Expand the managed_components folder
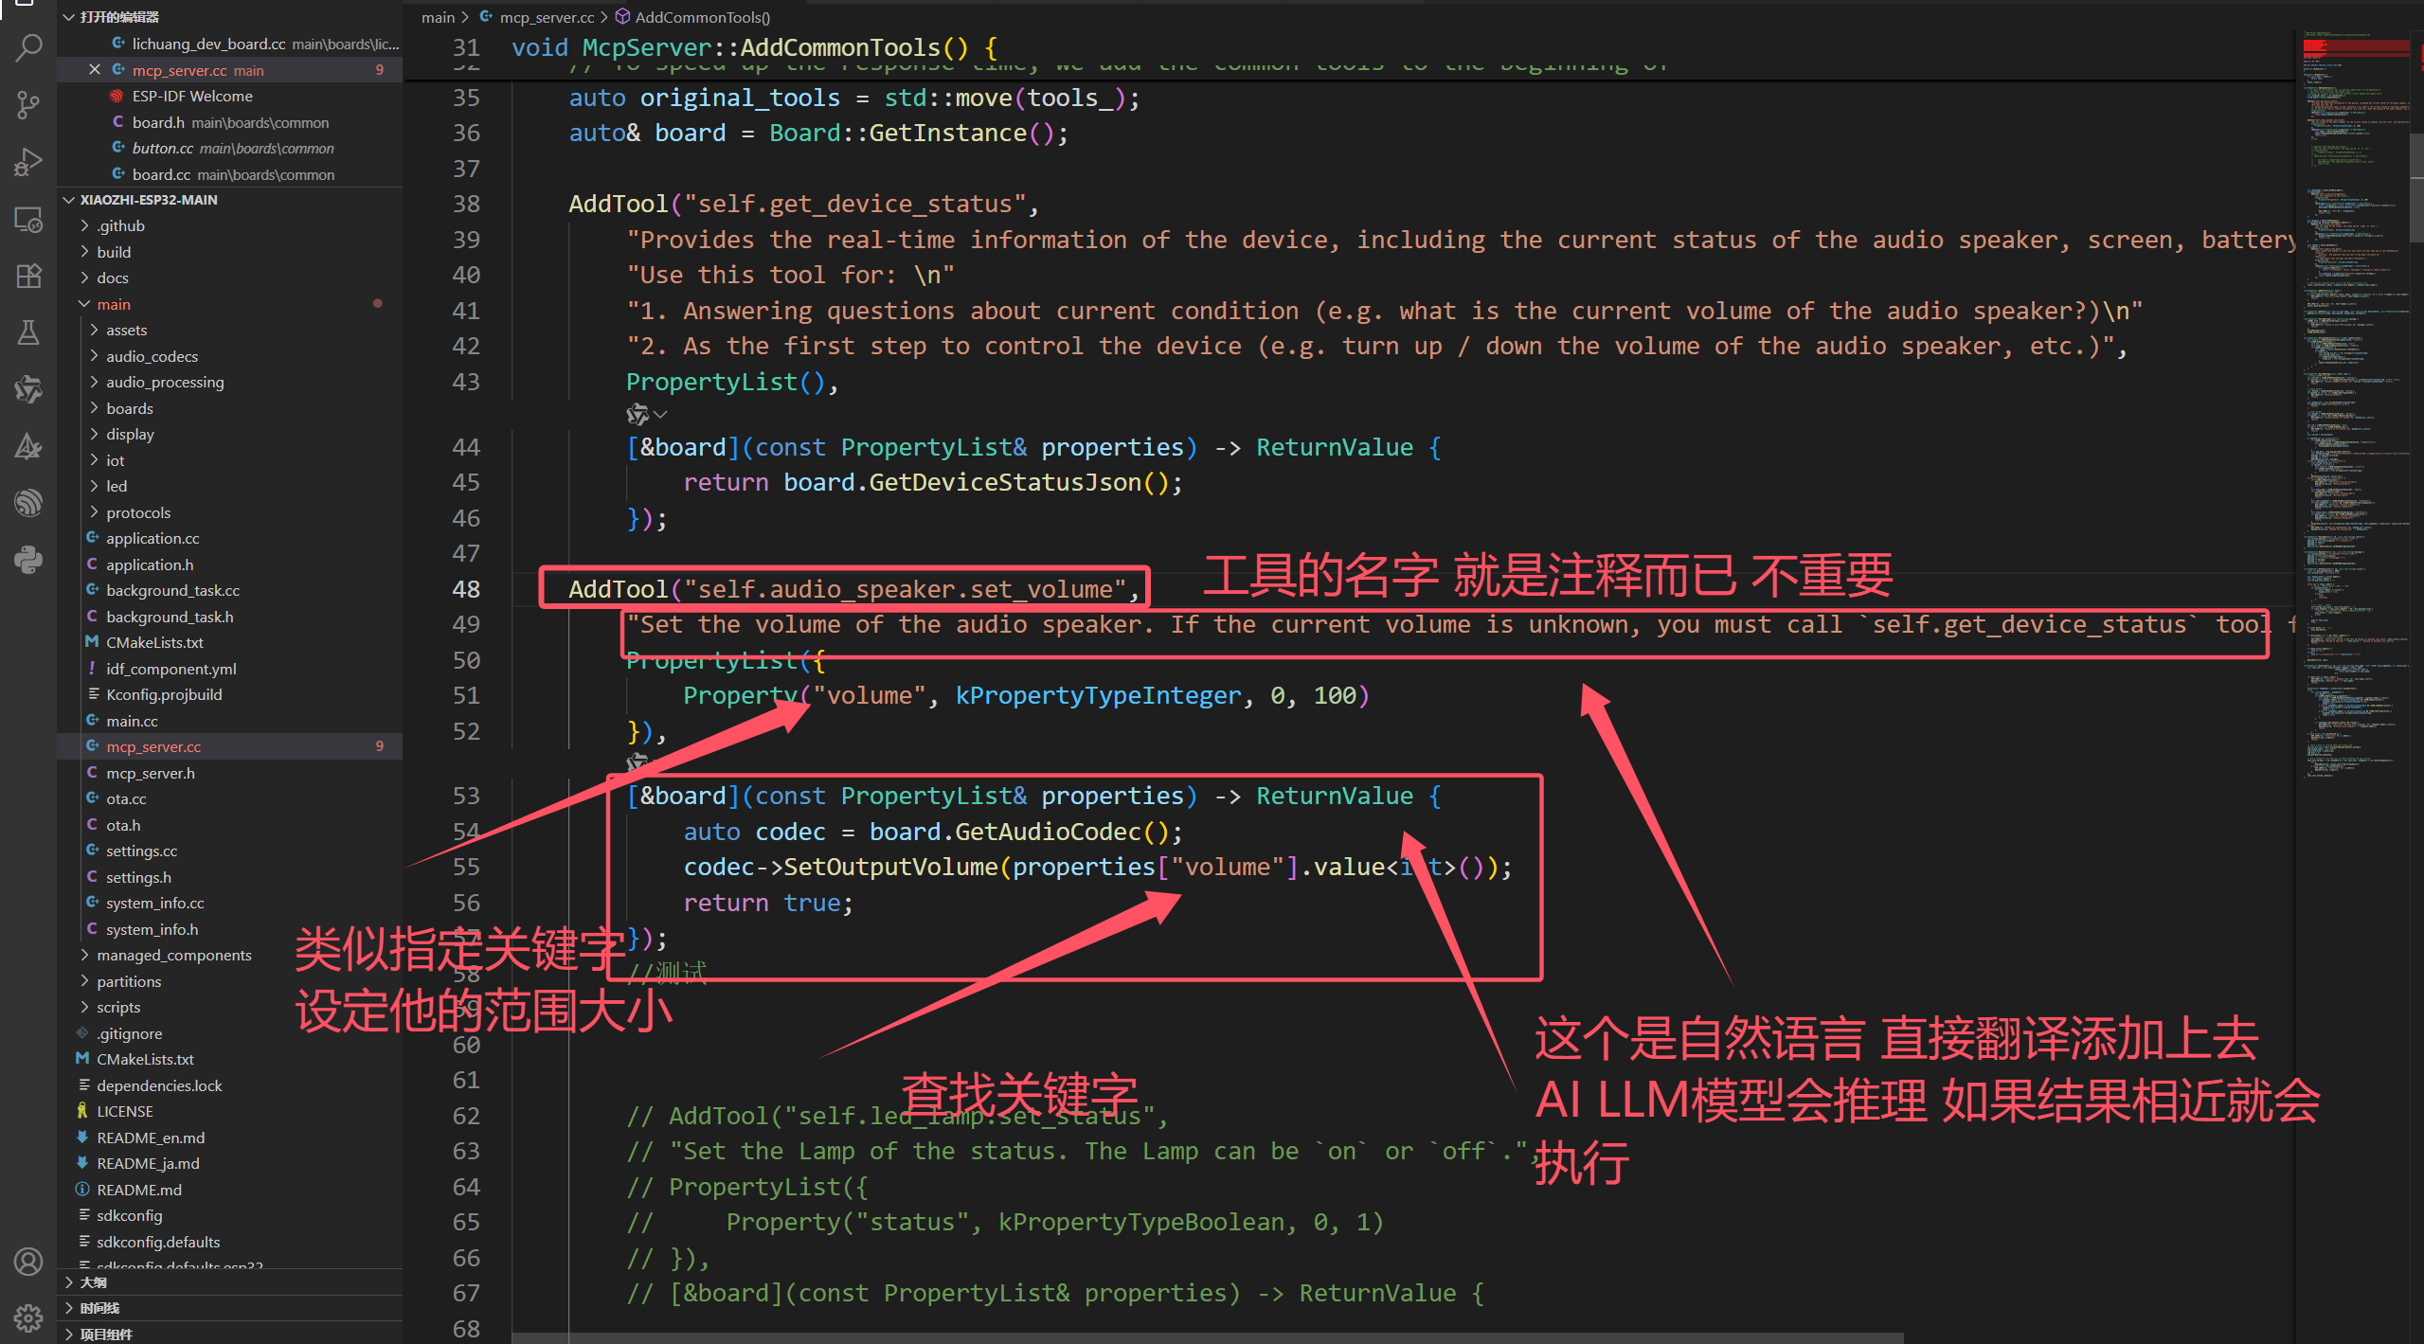This screenshot has height=1344, width=2424. pos(173,955)
